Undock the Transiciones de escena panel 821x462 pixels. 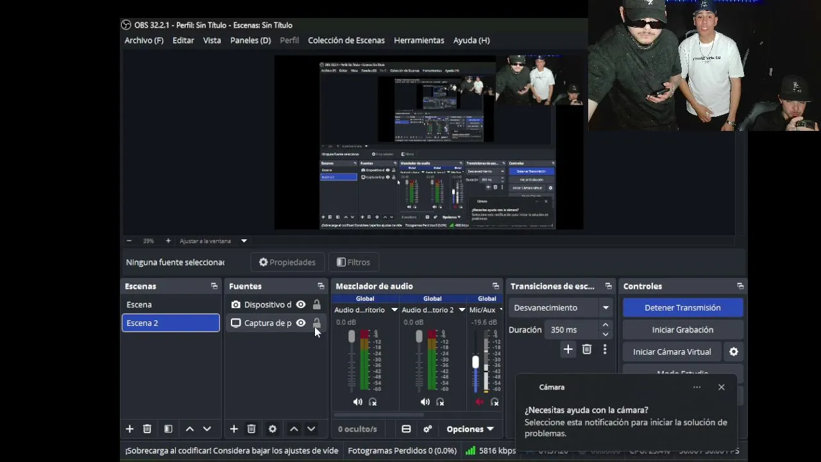click(x=608, y=286)
